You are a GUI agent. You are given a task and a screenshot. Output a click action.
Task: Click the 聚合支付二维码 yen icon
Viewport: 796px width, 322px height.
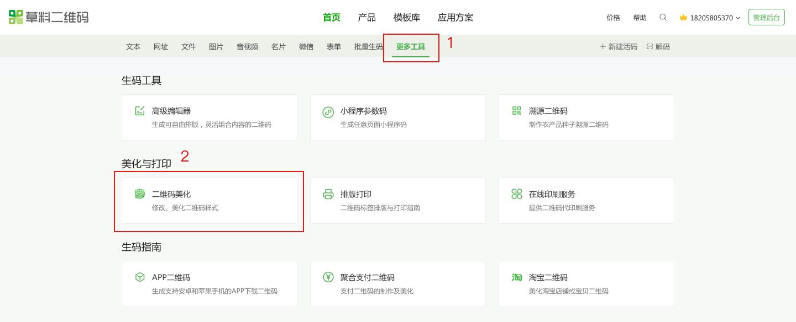[328, 277]
